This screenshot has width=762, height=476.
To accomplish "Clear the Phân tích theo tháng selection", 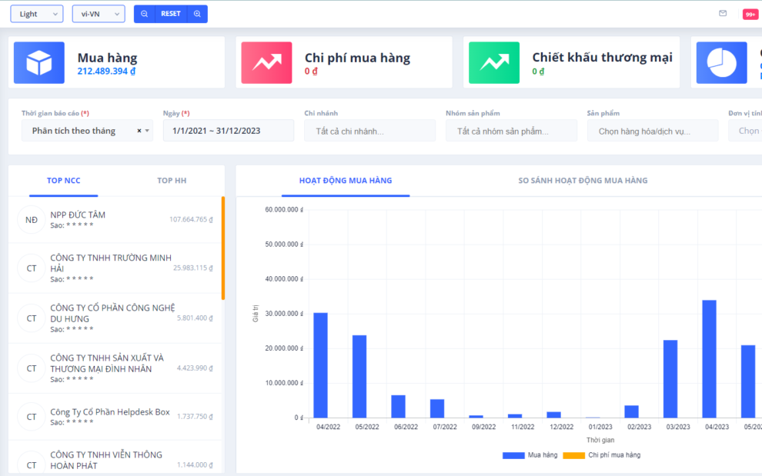I will tap(139, 131).
